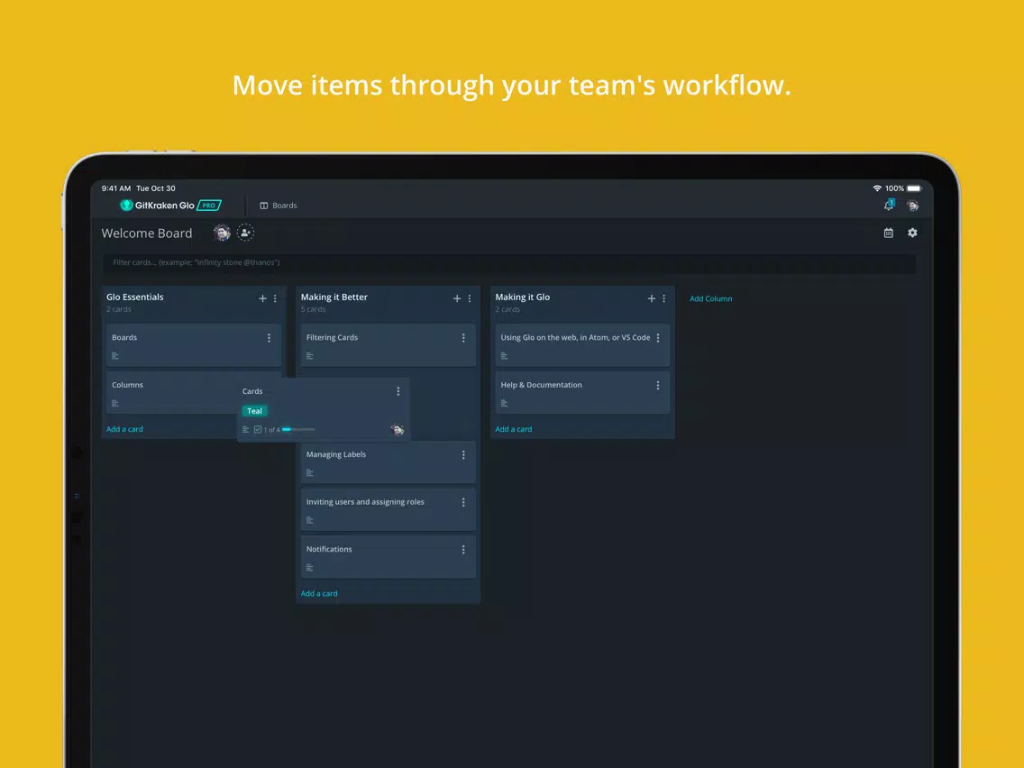This screenshot has height=768, width=1024.
Task: Open user profile avatar in top bar
Action: tap(912, 206)
